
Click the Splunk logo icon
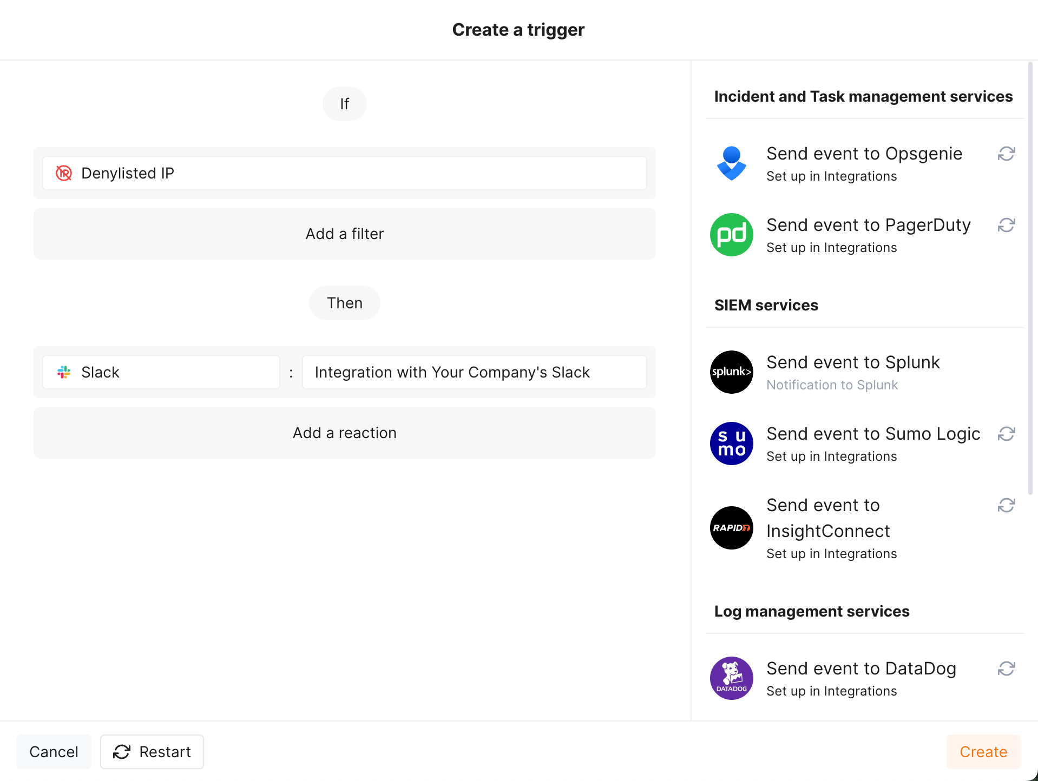tap(731, 372)
